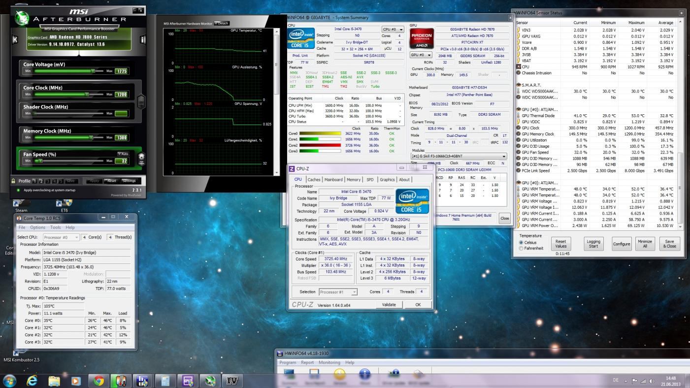Open the Program menu in HWiNFO64
The width and height of the screenshot is (690, 388).
point(288,362)
